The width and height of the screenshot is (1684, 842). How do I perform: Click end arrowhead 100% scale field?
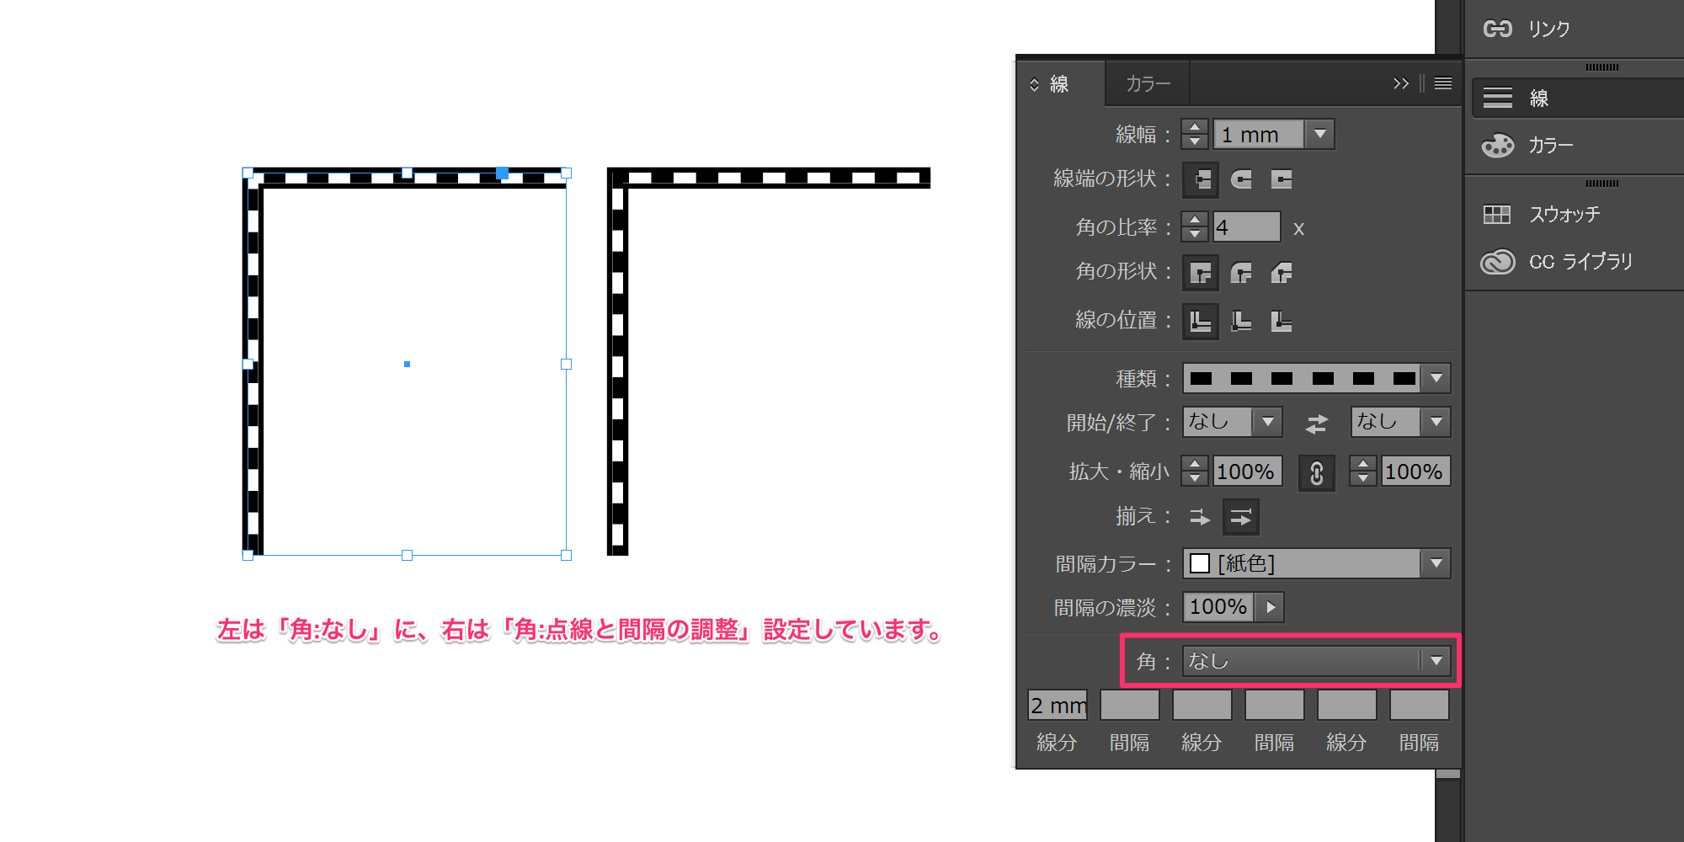(1415, 471)
